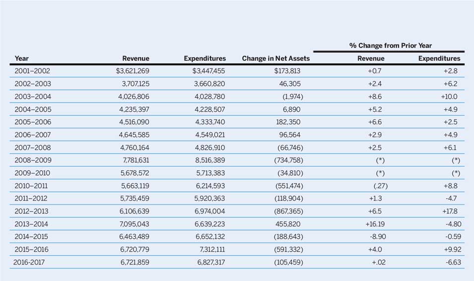
Task: Click the 8,516,389 expenditures cell
Action: pyautogui.click(x=209, y=160)
